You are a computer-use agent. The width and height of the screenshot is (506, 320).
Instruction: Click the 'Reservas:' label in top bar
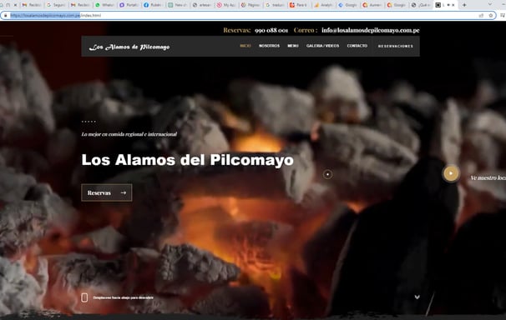click(236, 30)
